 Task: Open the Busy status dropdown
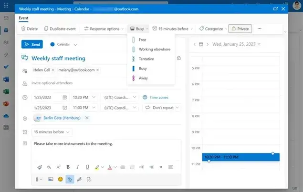click(x=139, y=29)
